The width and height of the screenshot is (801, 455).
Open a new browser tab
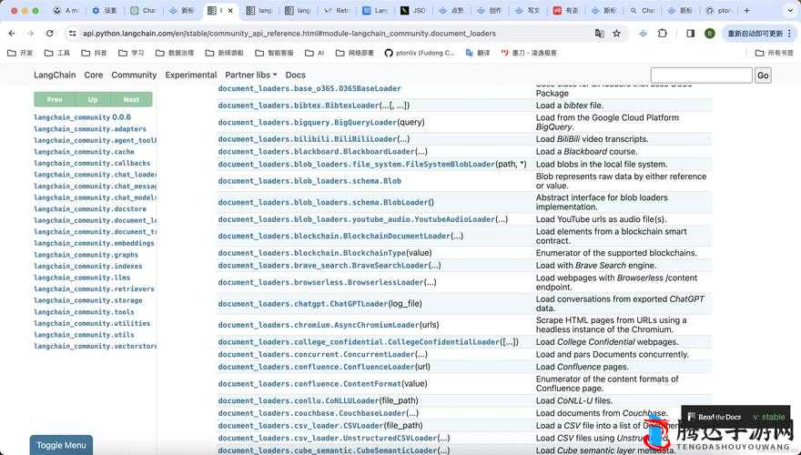coord(747,10)
